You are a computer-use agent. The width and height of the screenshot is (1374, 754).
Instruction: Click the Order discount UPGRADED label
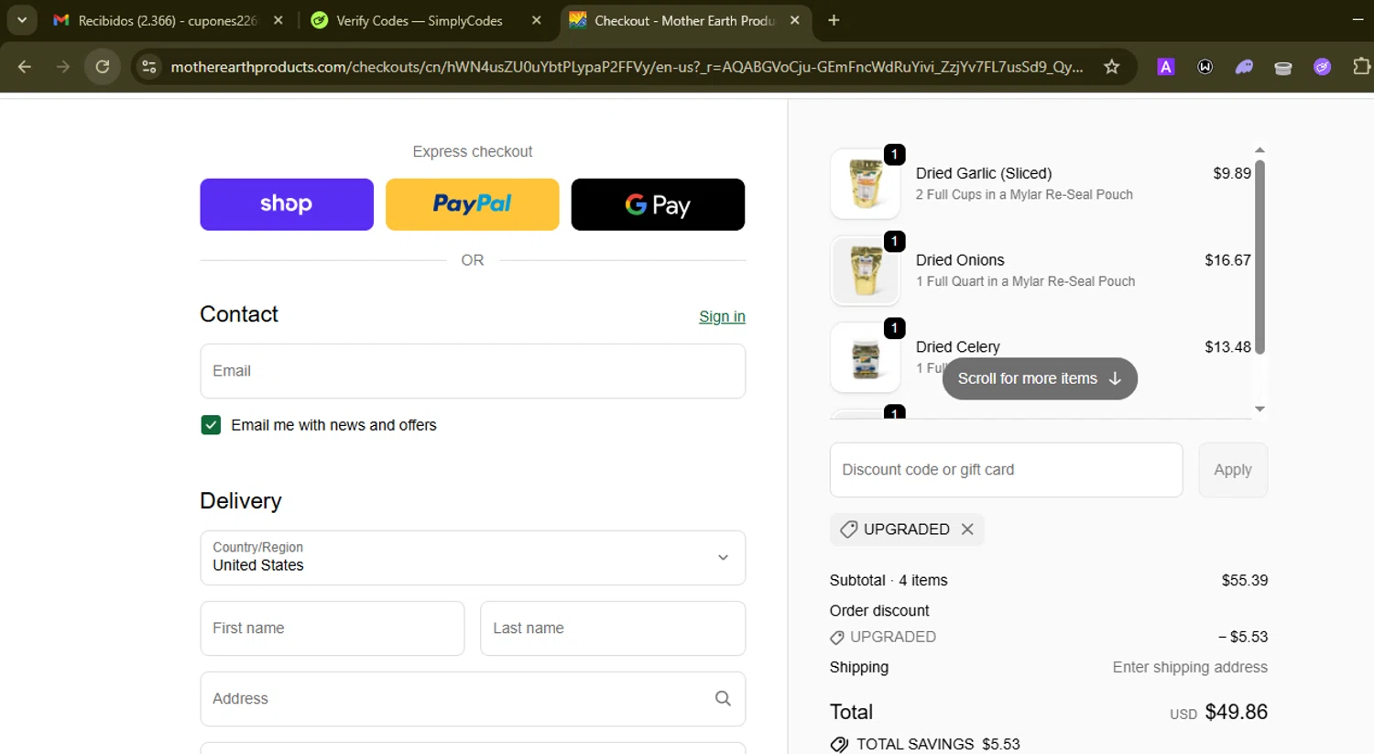pyautogui.click(x=893, y=637)
